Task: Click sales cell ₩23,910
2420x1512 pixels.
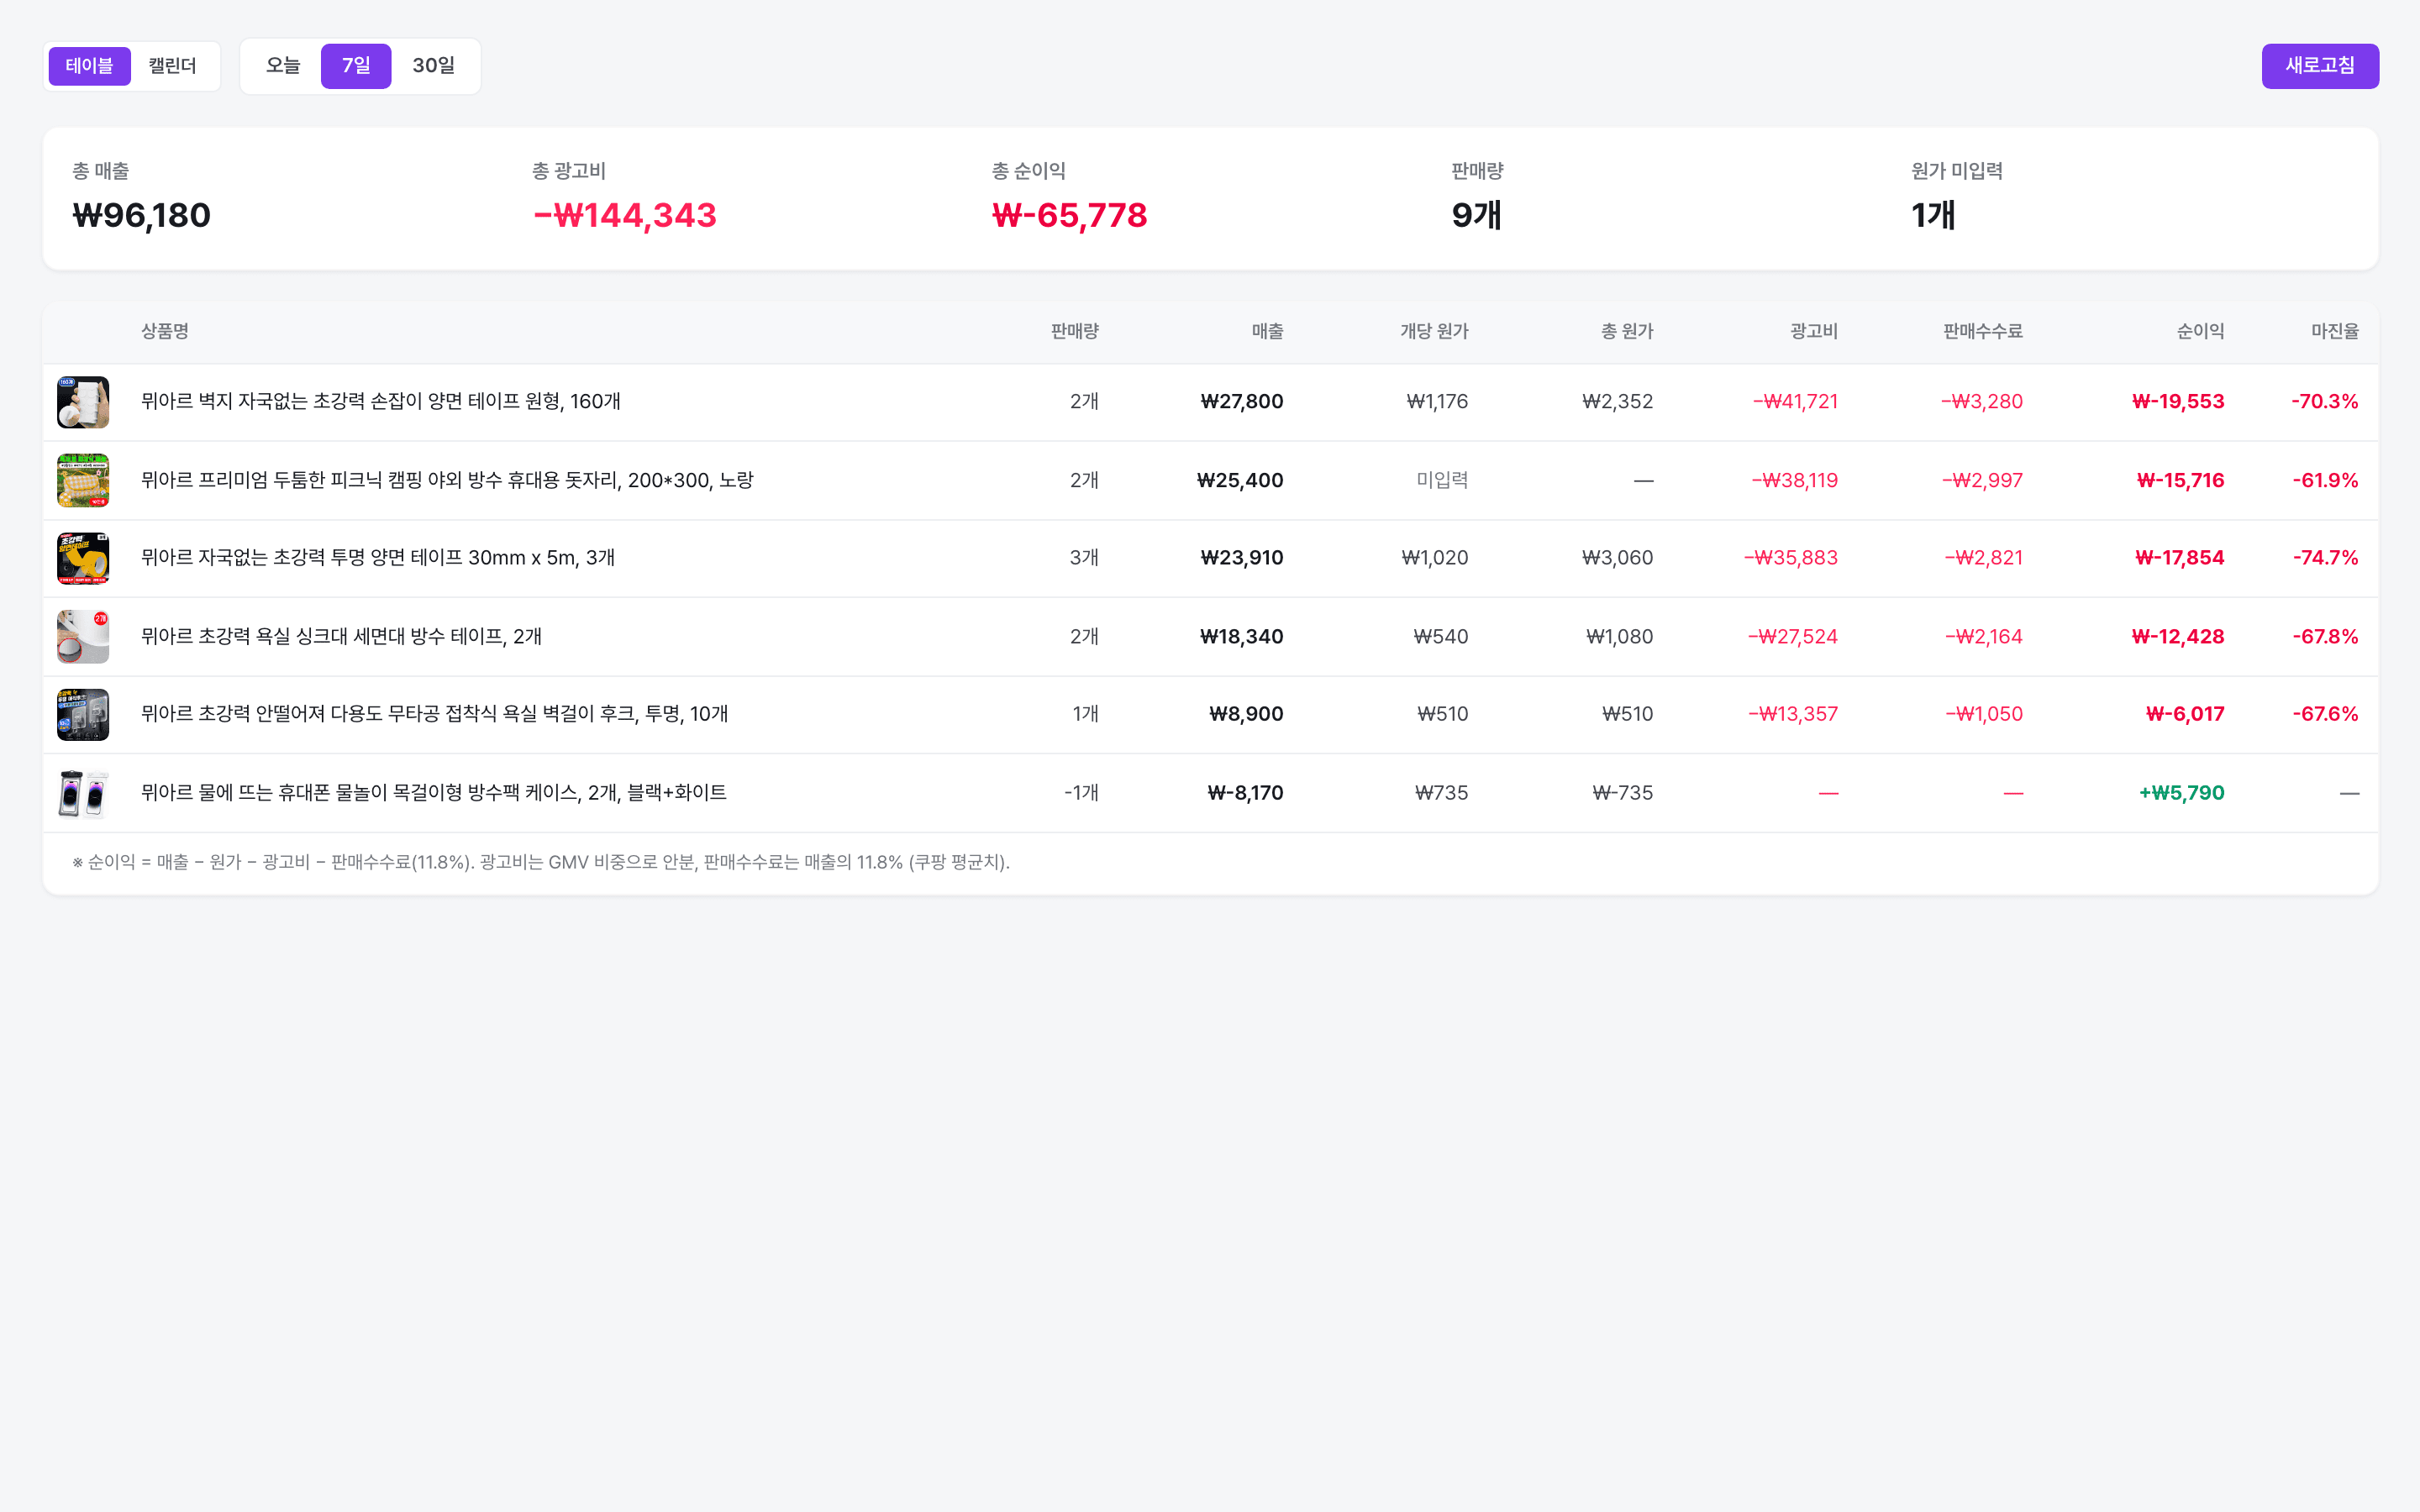Action: [1241, 557]
